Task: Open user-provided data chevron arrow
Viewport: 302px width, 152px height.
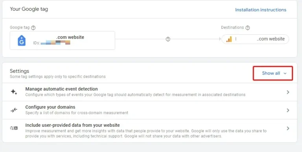Action: (x=288, y=128)
